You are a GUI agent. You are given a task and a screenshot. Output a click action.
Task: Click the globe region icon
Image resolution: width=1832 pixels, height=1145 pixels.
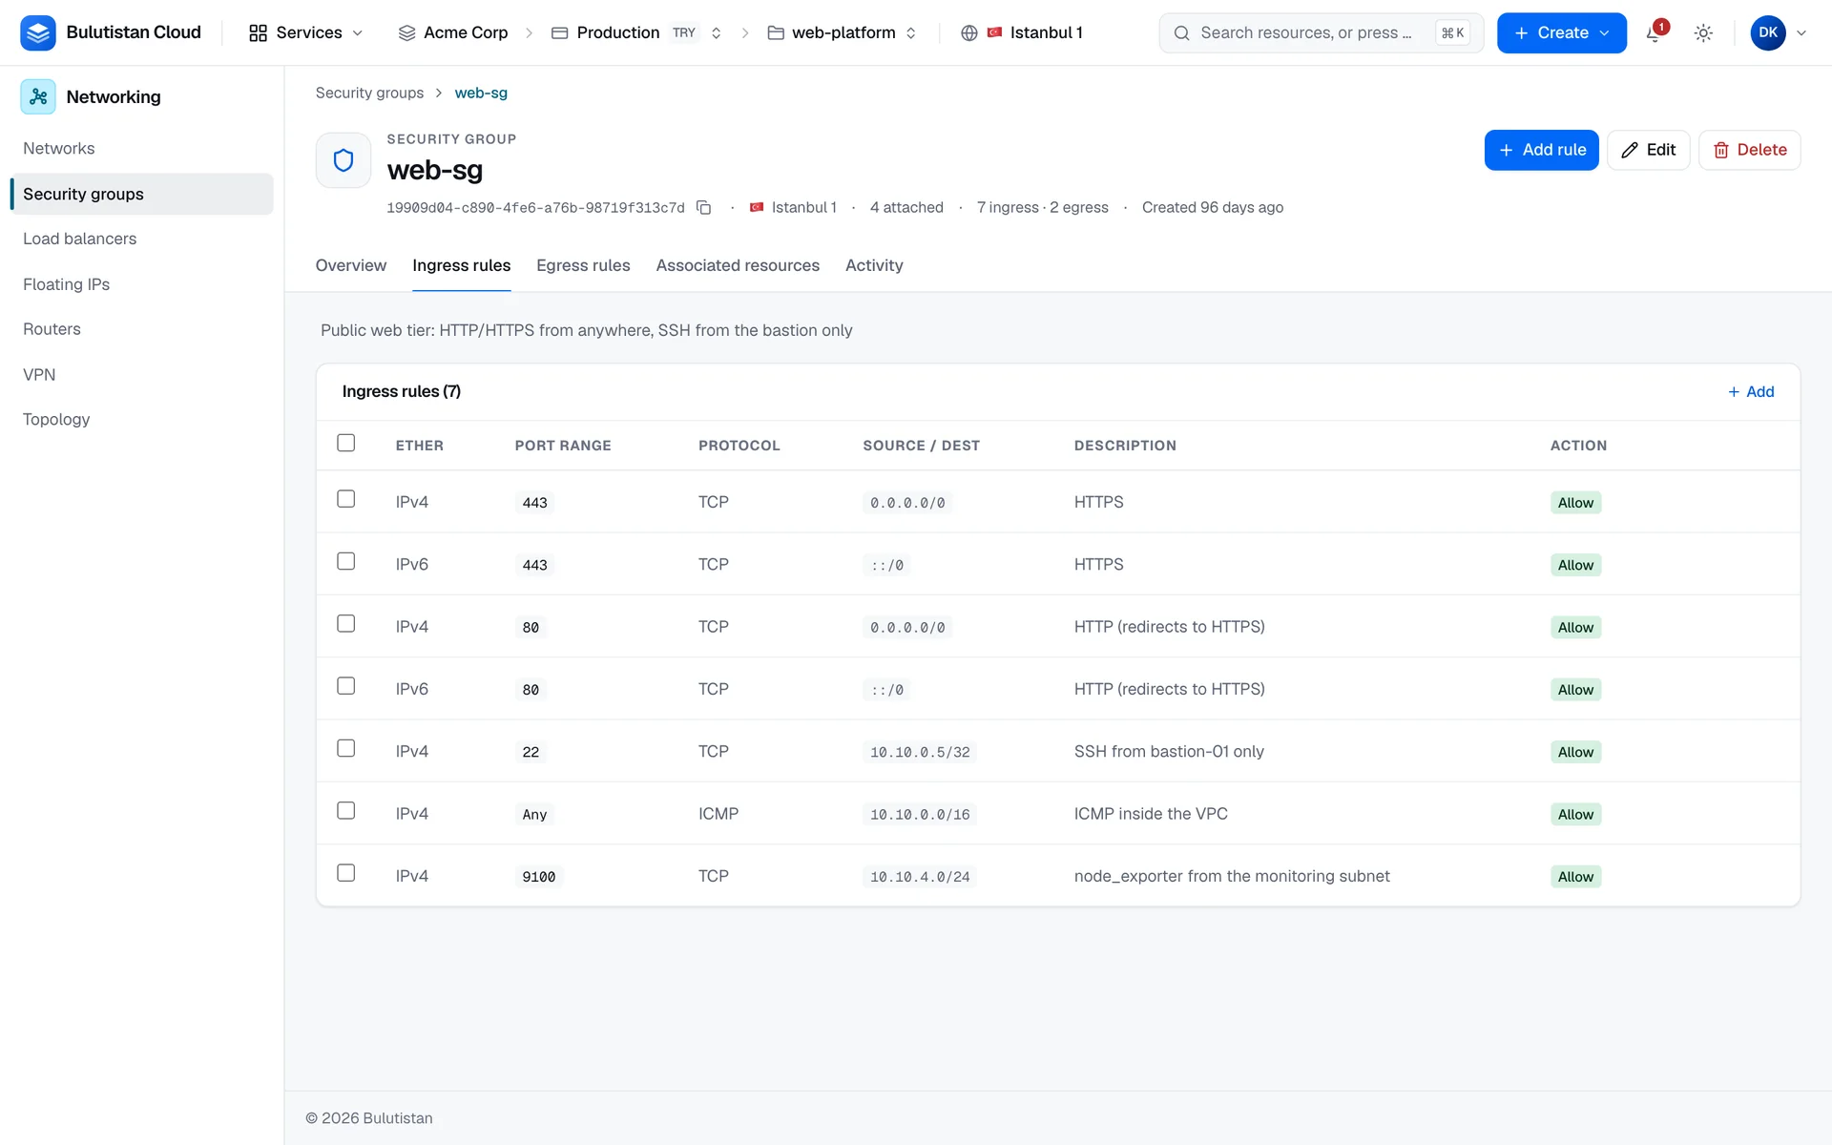click(x=969, y=32)
